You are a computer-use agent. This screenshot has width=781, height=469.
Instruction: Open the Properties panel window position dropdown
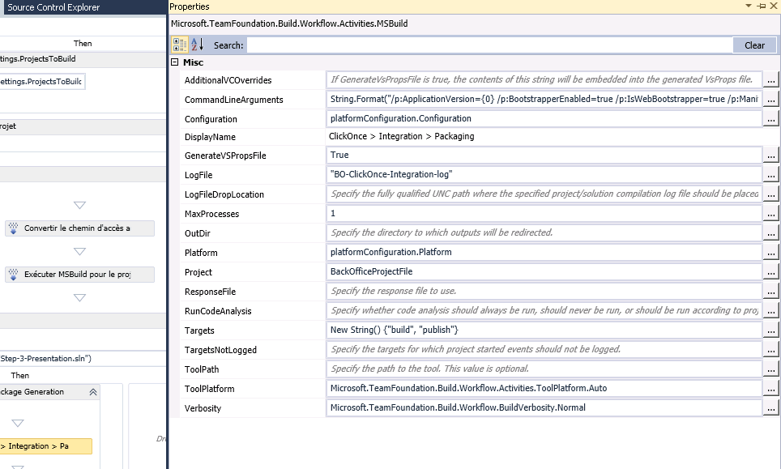pos(750,6)
